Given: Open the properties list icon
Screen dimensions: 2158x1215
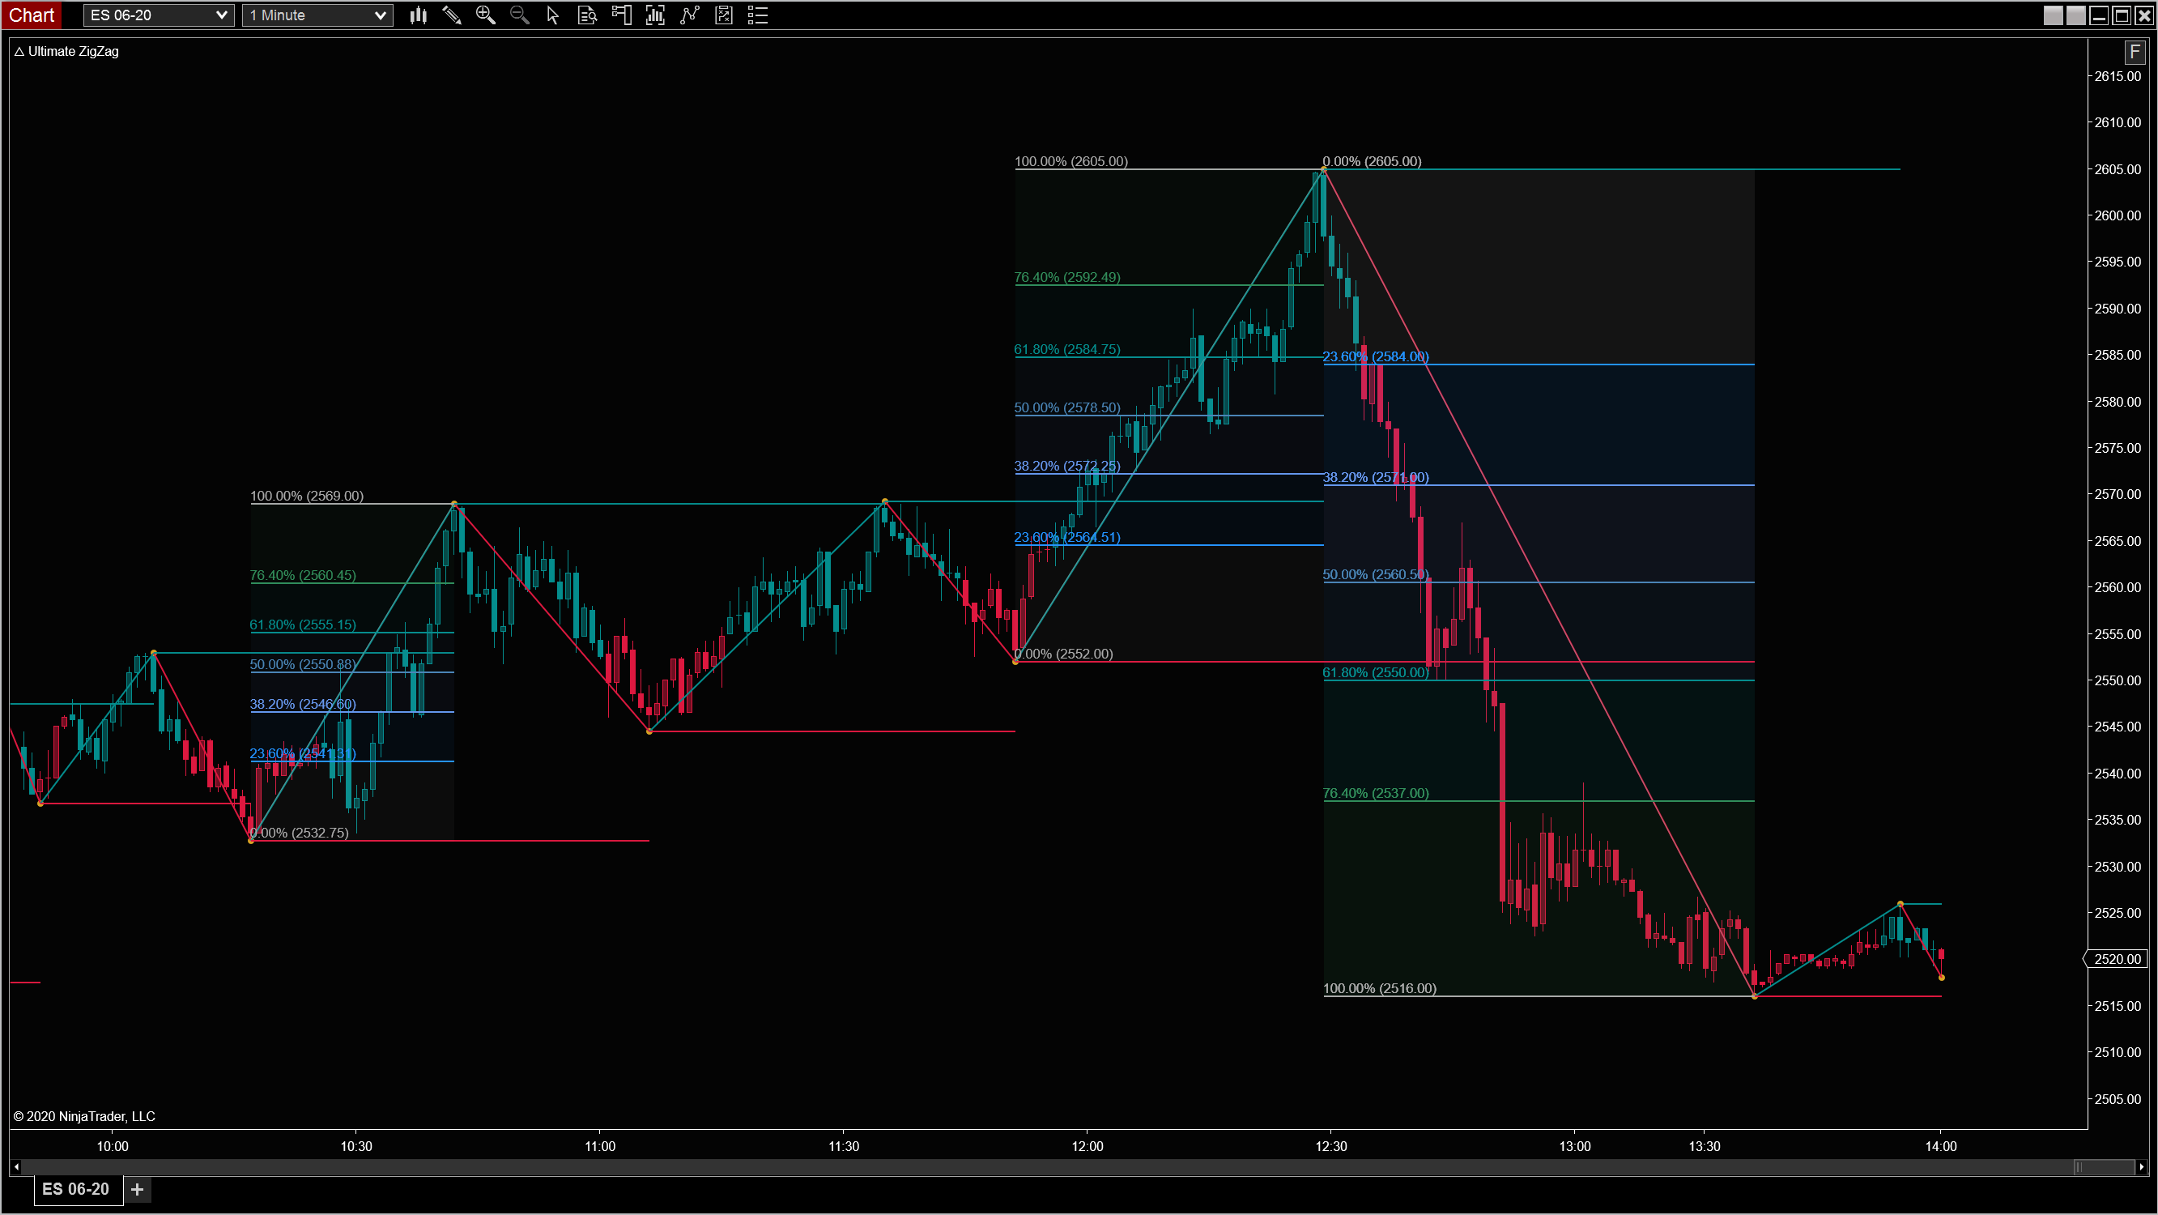Looking at the screenshot, I should (757, 15).
